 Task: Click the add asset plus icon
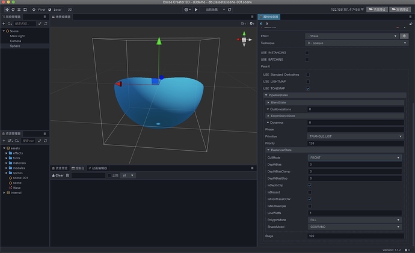[x=5, y=141]
